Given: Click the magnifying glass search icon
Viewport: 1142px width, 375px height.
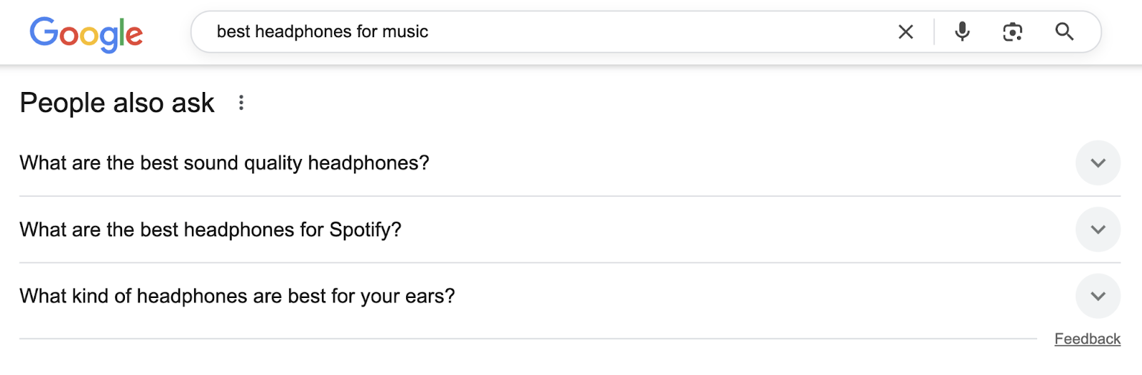Looking at the screenshot, I should pos(1063,32).
